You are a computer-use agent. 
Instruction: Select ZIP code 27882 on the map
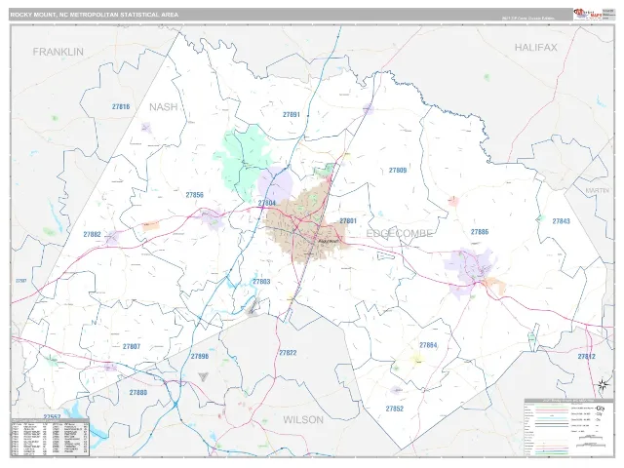coord(92,234)
